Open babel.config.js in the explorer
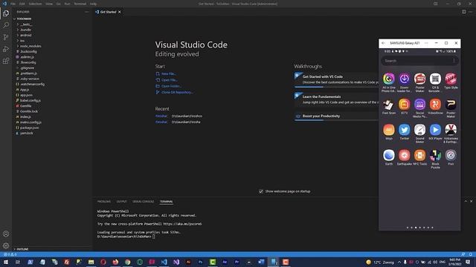The image size is (476, 267). pos(30,101)
